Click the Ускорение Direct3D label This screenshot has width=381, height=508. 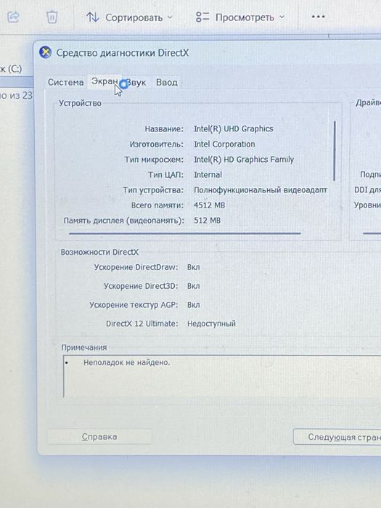[141, 286]
